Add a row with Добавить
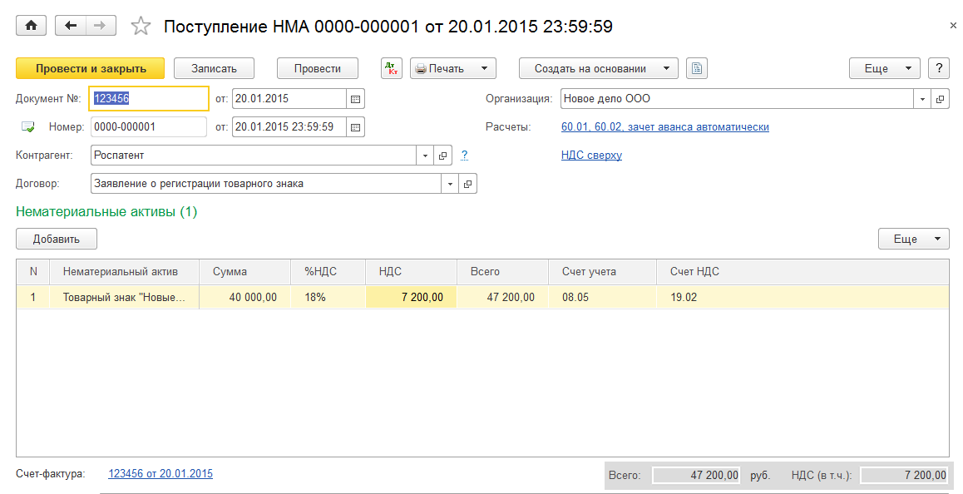963x494 pixels. tap(57, 239)
